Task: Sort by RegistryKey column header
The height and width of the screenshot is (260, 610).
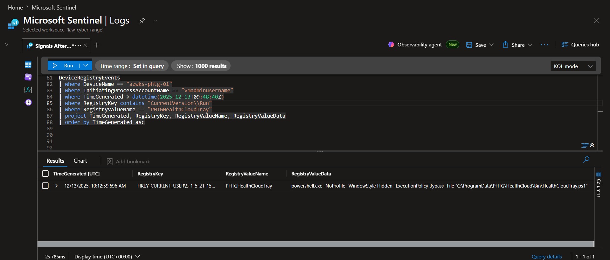Action: (150, 174)
